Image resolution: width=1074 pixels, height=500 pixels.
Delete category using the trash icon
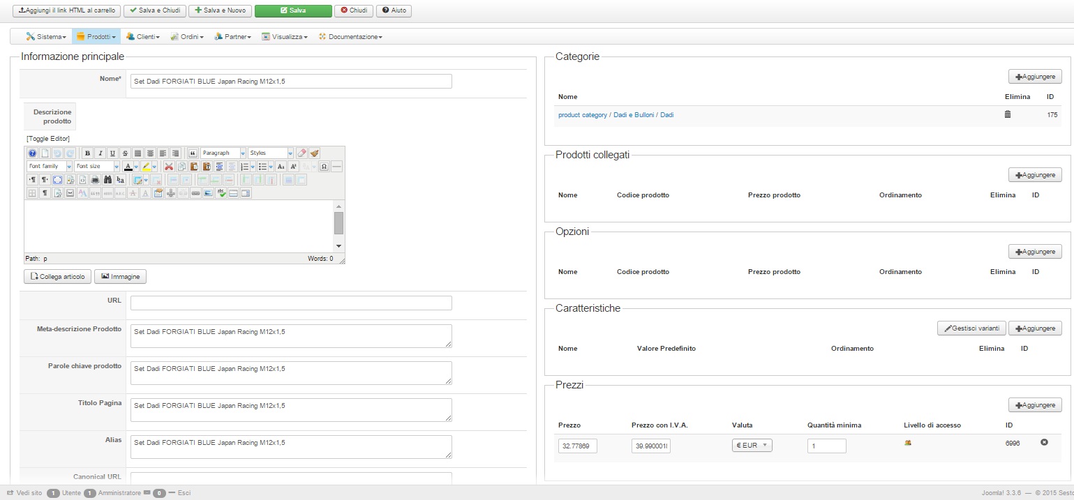[x=1007, y=114]
